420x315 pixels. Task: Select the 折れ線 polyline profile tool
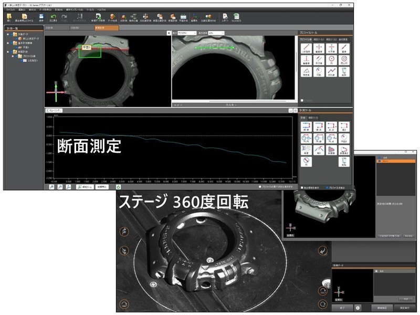click(x=331, y=72)
